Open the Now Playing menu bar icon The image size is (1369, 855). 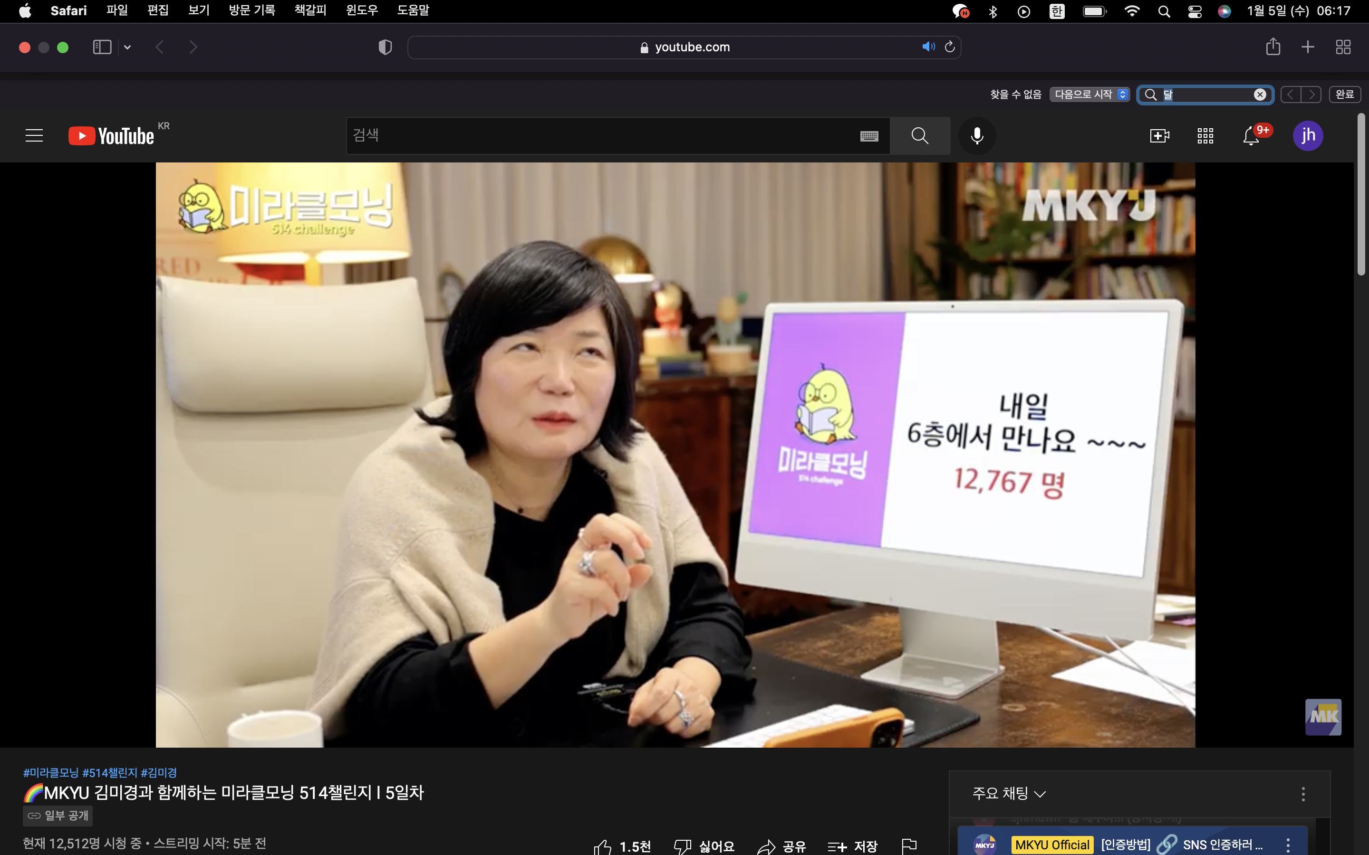[1023, 11]
